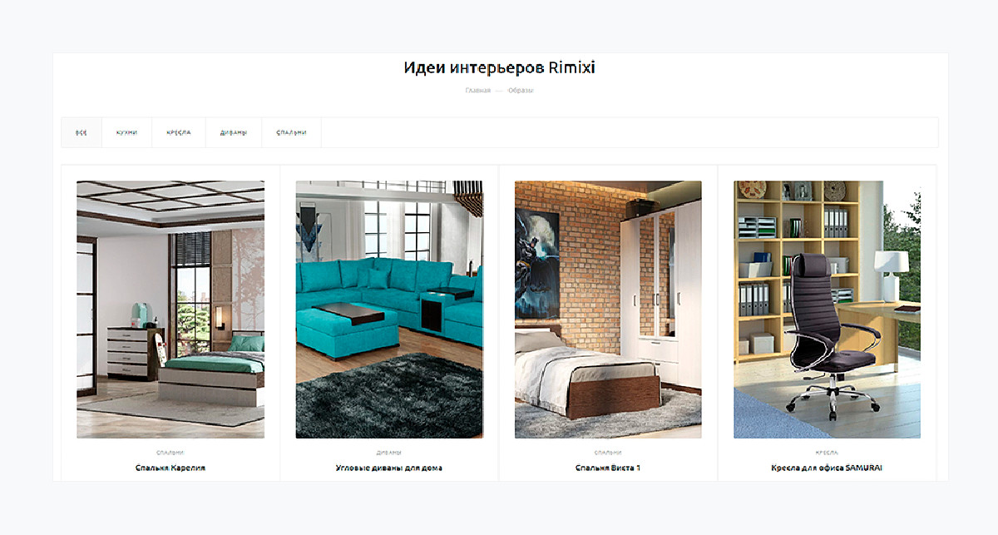The width and height of the screenshot is (998, 535).
Task: Select the ВСЕ filter tab
Action: click(82, 132)
